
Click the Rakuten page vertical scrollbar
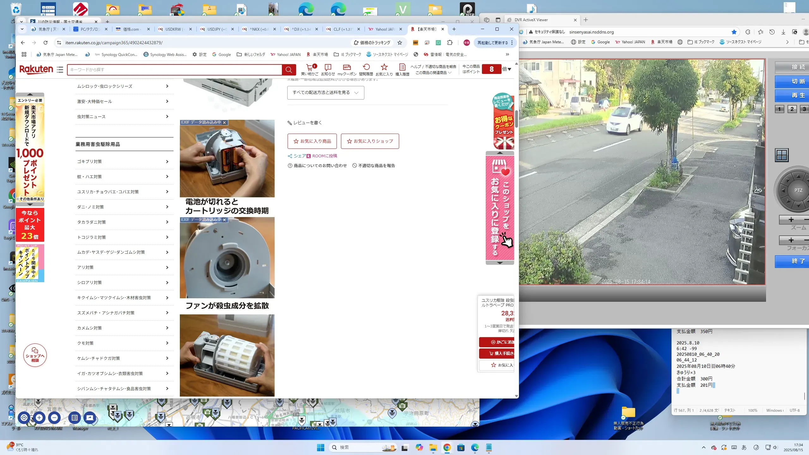click(516, 119)
